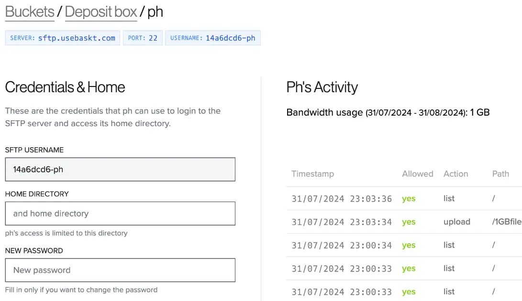
Task: Click the /1GBfile path entry
Action: pyautogui.click(x=506, y=222)
